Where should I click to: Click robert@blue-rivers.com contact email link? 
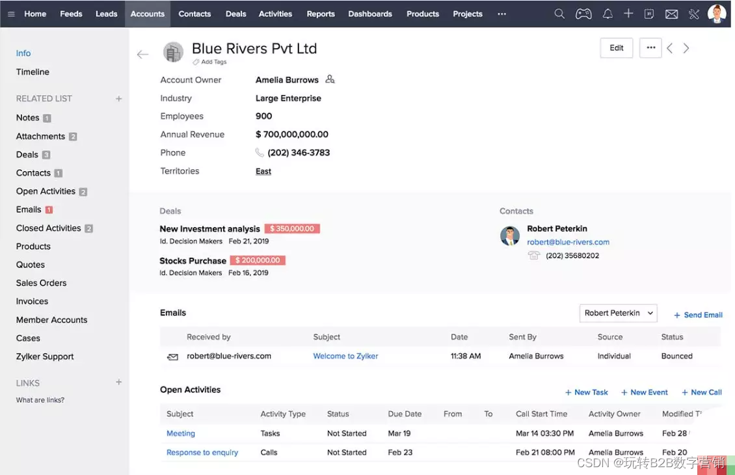coord(568,242)
